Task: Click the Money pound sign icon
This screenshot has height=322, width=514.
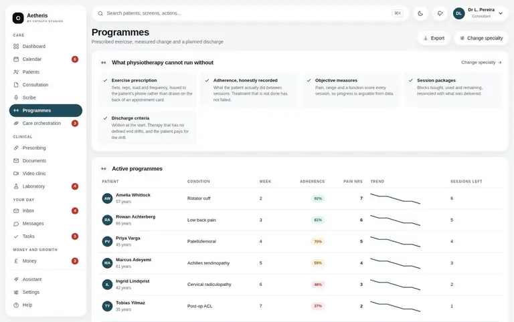Action: point(16,261)
